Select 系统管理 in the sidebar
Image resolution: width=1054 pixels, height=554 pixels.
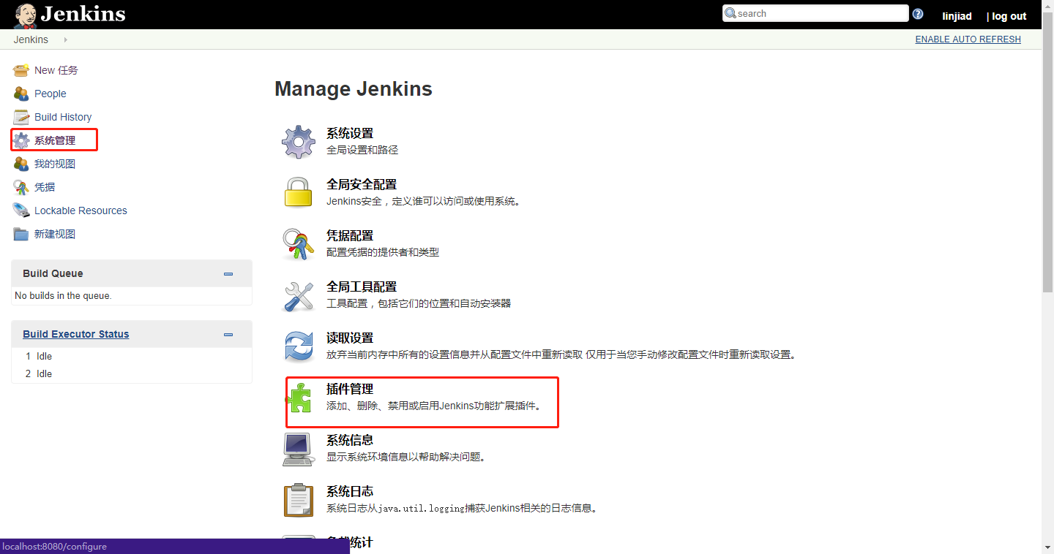55,140
